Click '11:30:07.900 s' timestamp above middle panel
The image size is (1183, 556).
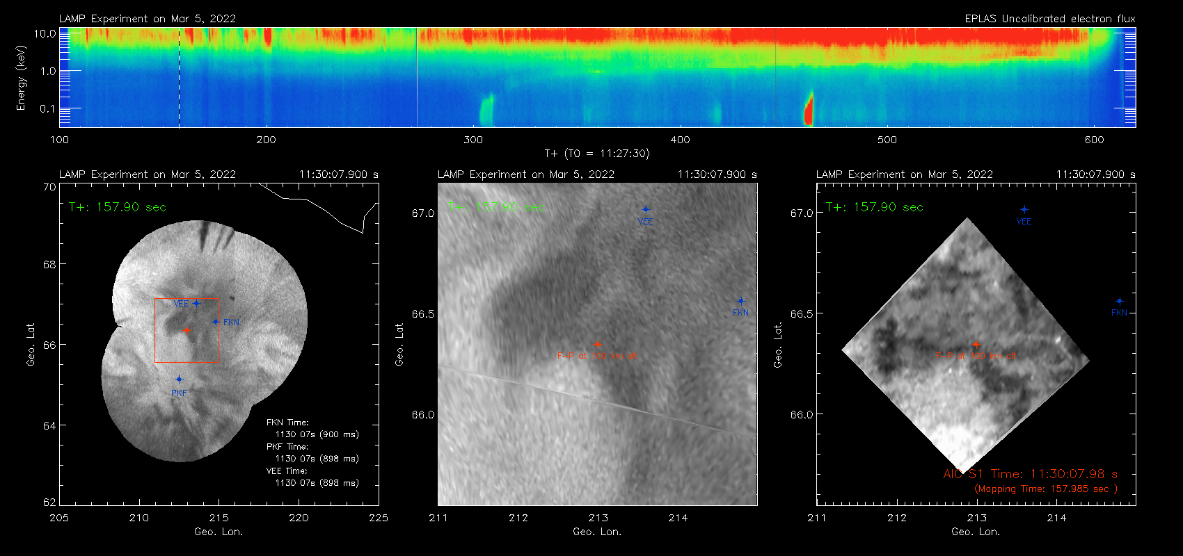(x=717, y=174)
